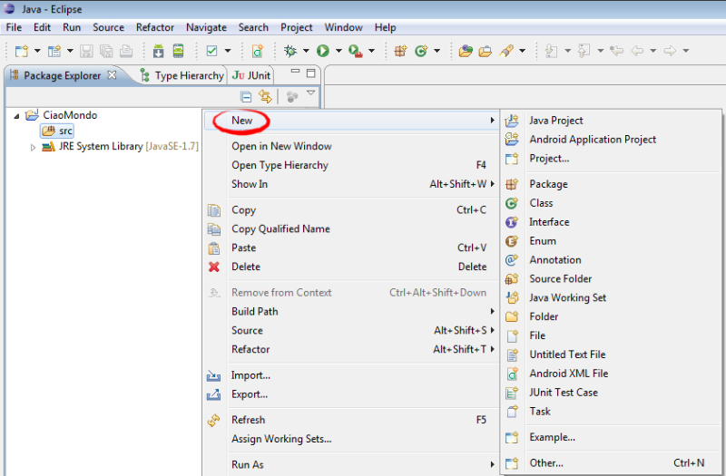This screenshot has width=726, height=476.
Task: Choose Android Application Project from New submenu
Action: [x=593, y=140]
